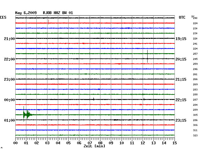
Task: Click the "DC" column header
Action: click(x=193, y=17)
